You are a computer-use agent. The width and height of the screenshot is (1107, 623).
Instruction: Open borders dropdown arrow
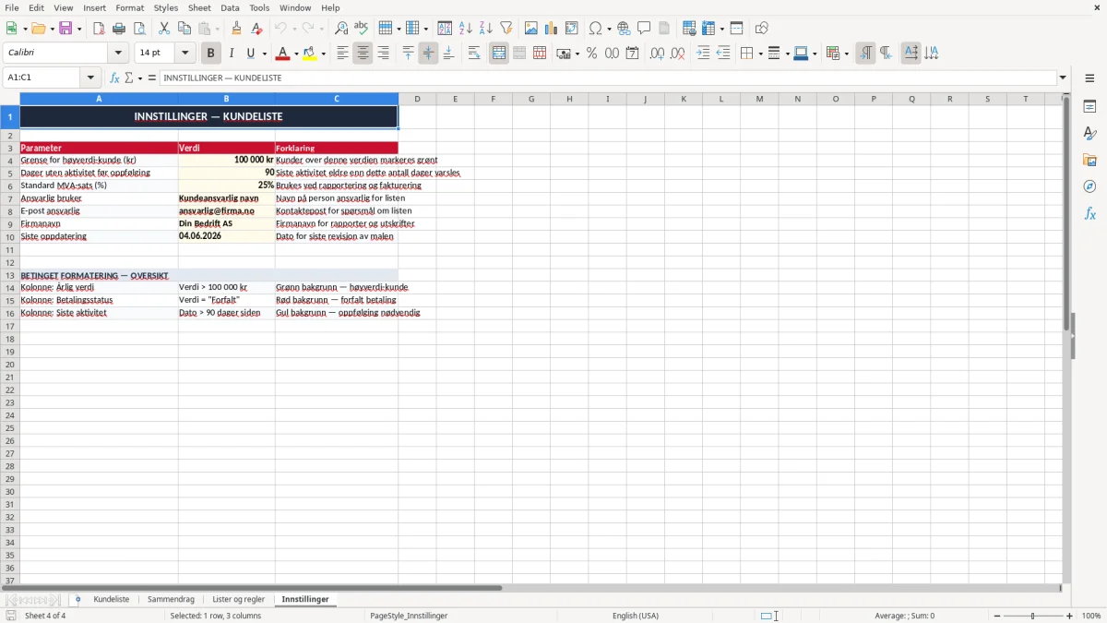pos(759,54)
